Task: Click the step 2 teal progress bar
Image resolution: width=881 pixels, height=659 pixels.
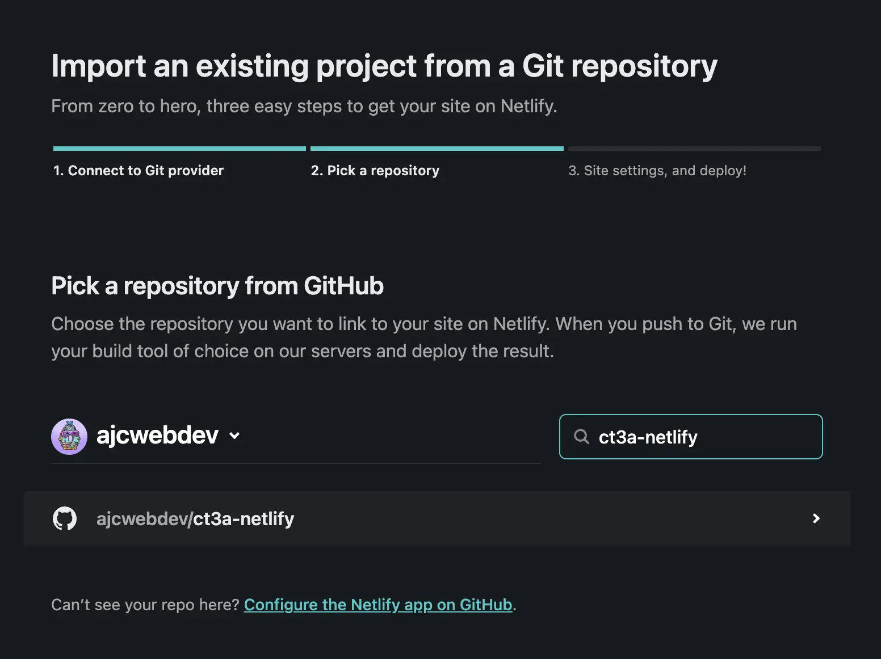Action: coord(437,148)
